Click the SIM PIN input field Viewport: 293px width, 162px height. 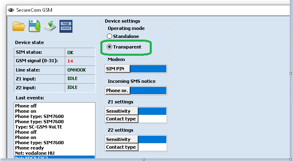pyautogui.click(x=148, y=69)
